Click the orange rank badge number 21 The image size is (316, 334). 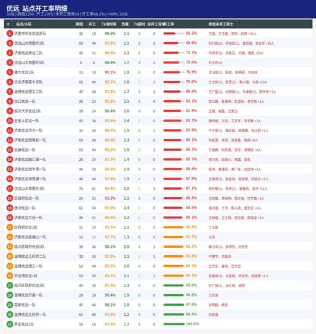pos(9,227)
